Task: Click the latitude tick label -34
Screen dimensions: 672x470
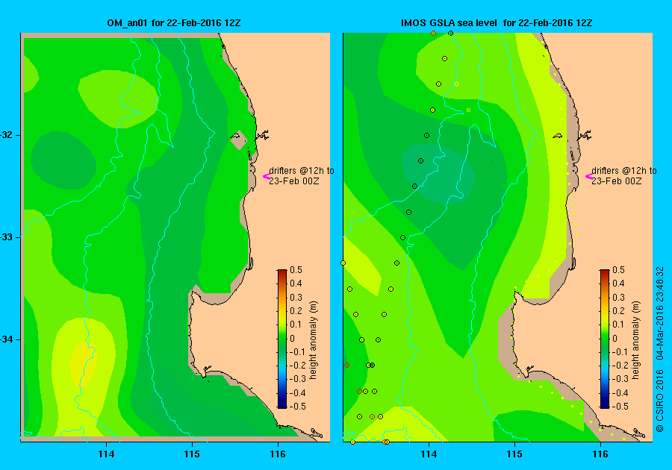Action: 6,339
